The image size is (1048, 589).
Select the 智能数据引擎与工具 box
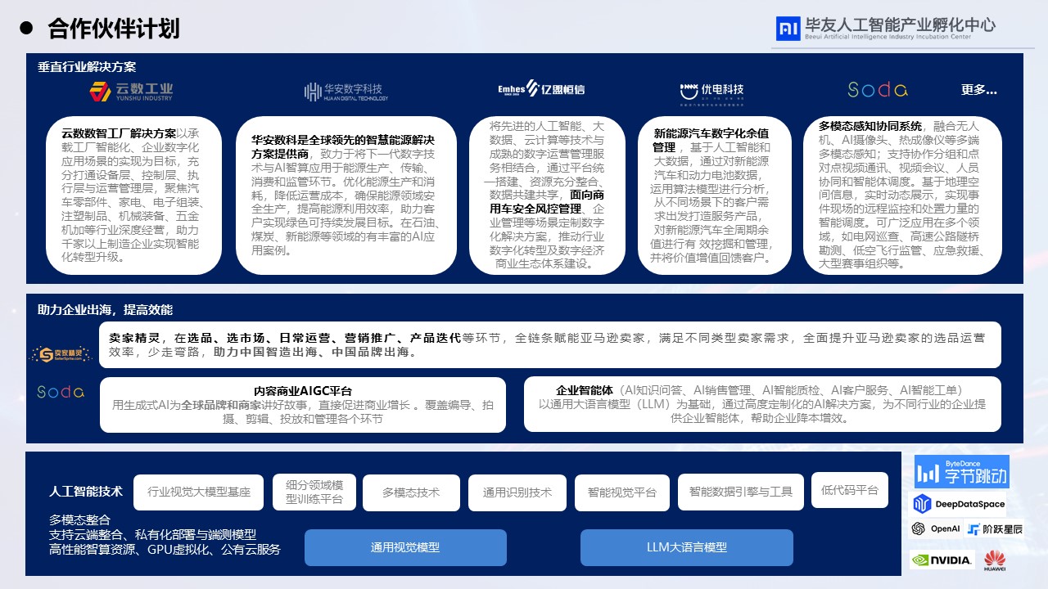[741, 492]
